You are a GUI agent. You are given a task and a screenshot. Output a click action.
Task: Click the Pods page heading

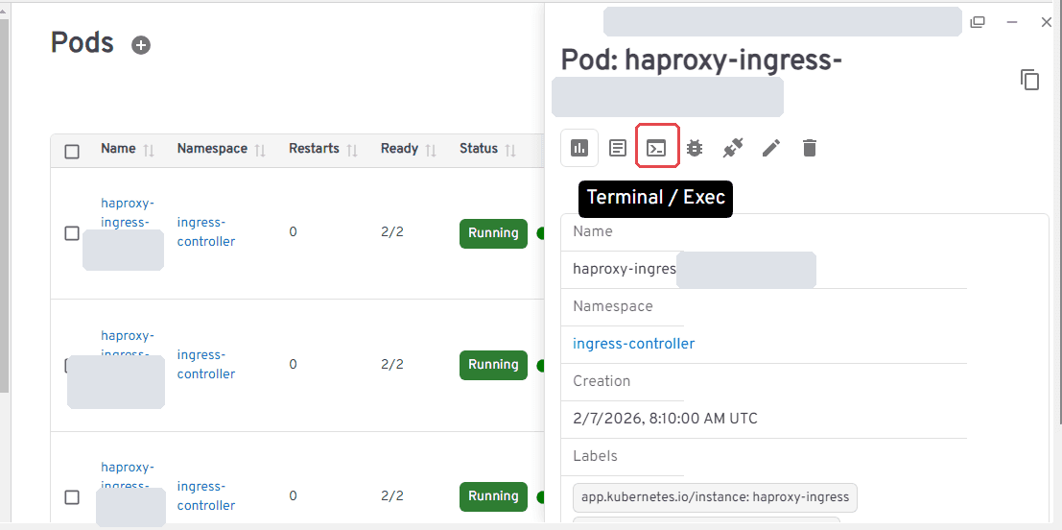click(82, 43)
